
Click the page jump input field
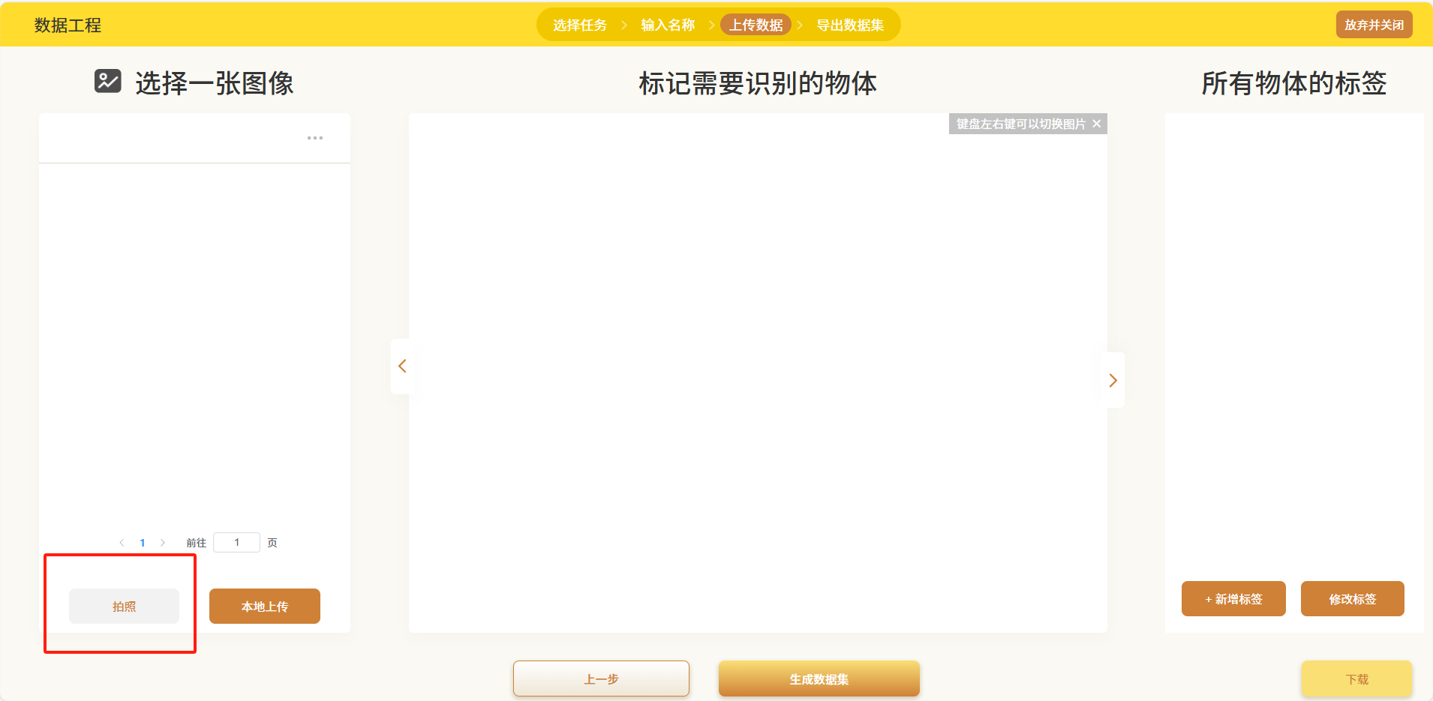(236, 542)
